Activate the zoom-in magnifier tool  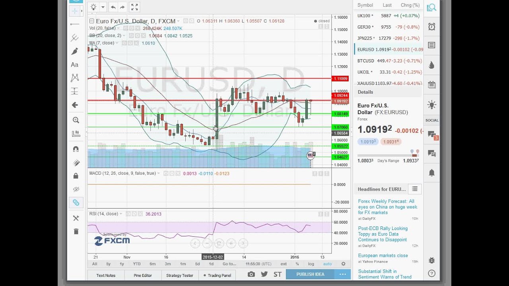pyautogui.click(x=76, y=120)
